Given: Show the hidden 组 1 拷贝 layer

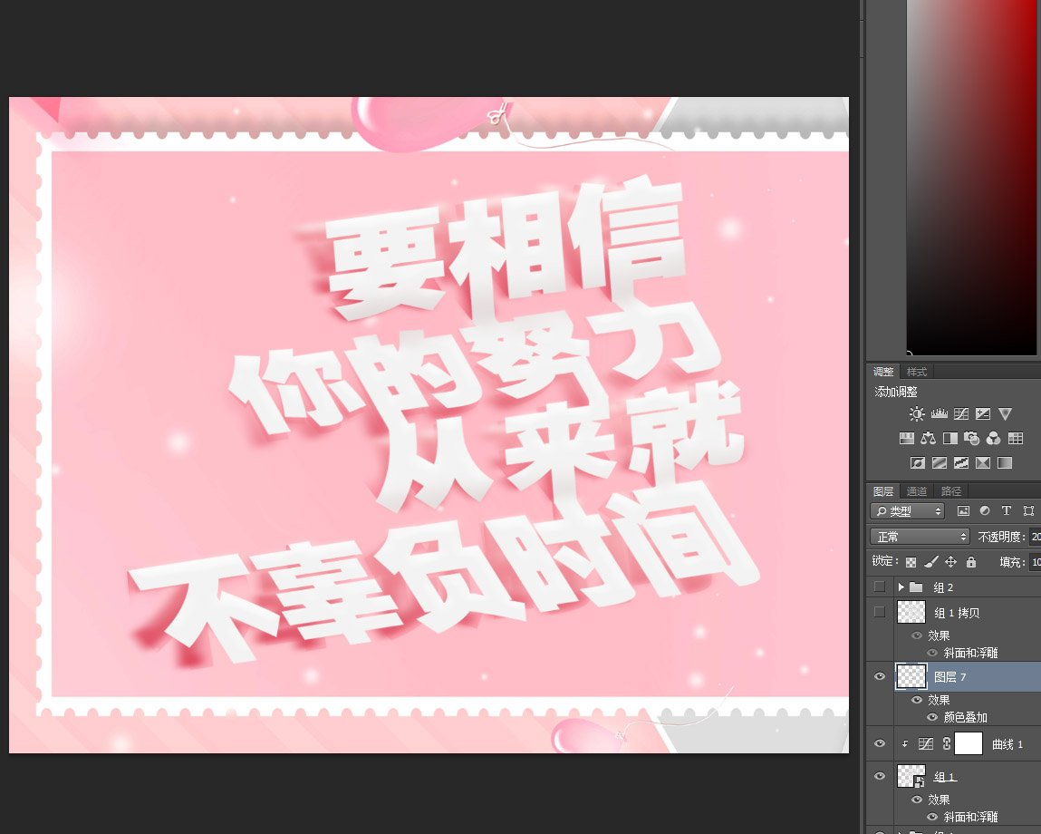Looking at the screenshot, I should click(x=880, y=612).
